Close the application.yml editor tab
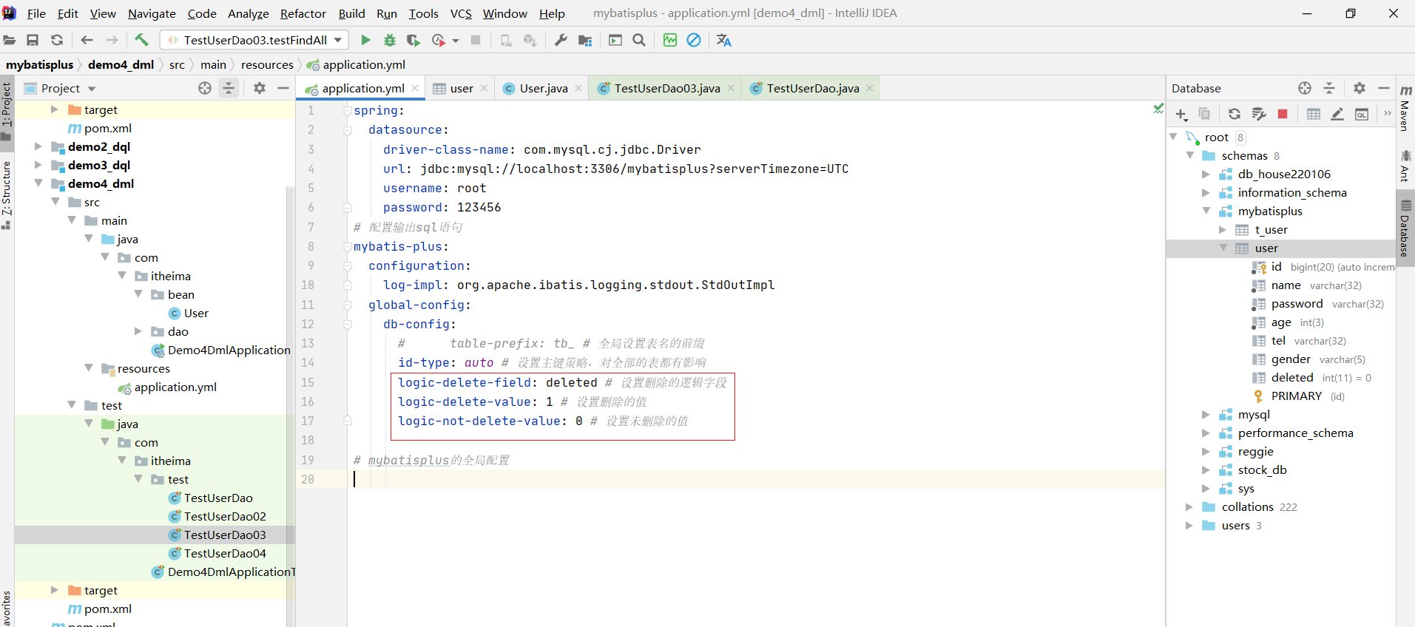 point(415,88)
